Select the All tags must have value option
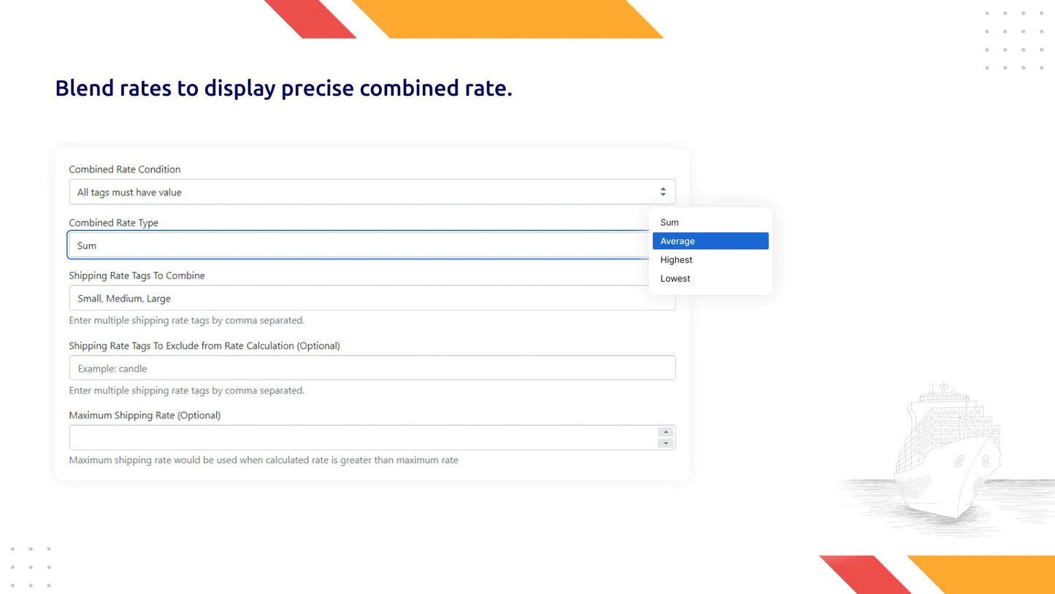This screenshot has height=594, width=1055. (x=128, y=191)
